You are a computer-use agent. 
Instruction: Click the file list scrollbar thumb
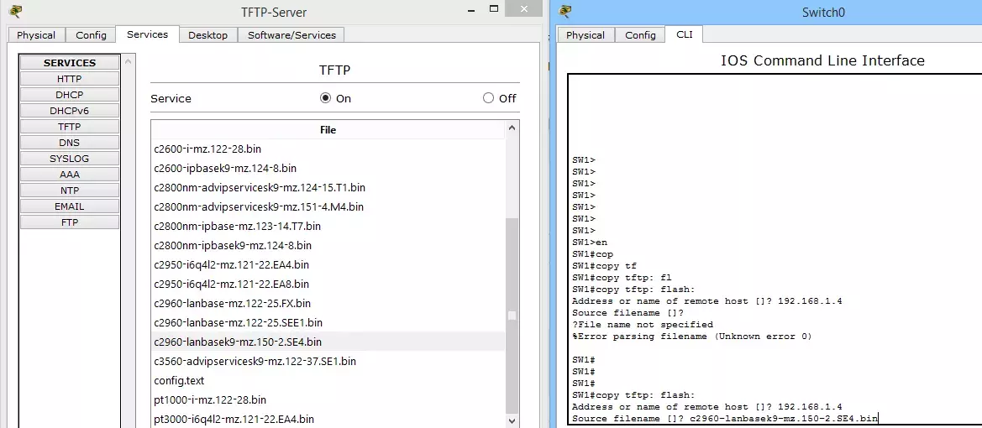pos(512,316)
